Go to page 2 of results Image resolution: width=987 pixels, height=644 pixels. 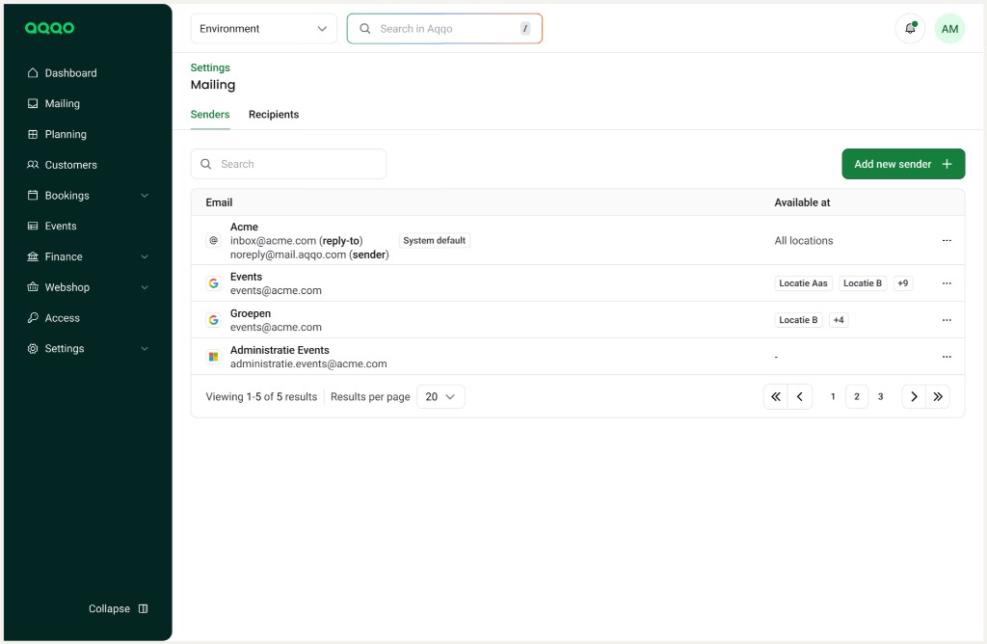point(857,396)
